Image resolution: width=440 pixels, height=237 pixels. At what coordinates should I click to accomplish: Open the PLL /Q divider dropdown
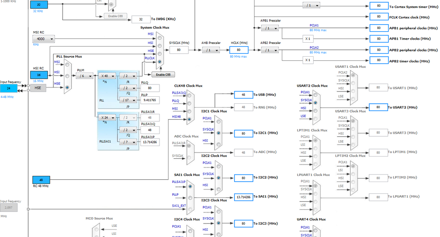pos(128,88)
